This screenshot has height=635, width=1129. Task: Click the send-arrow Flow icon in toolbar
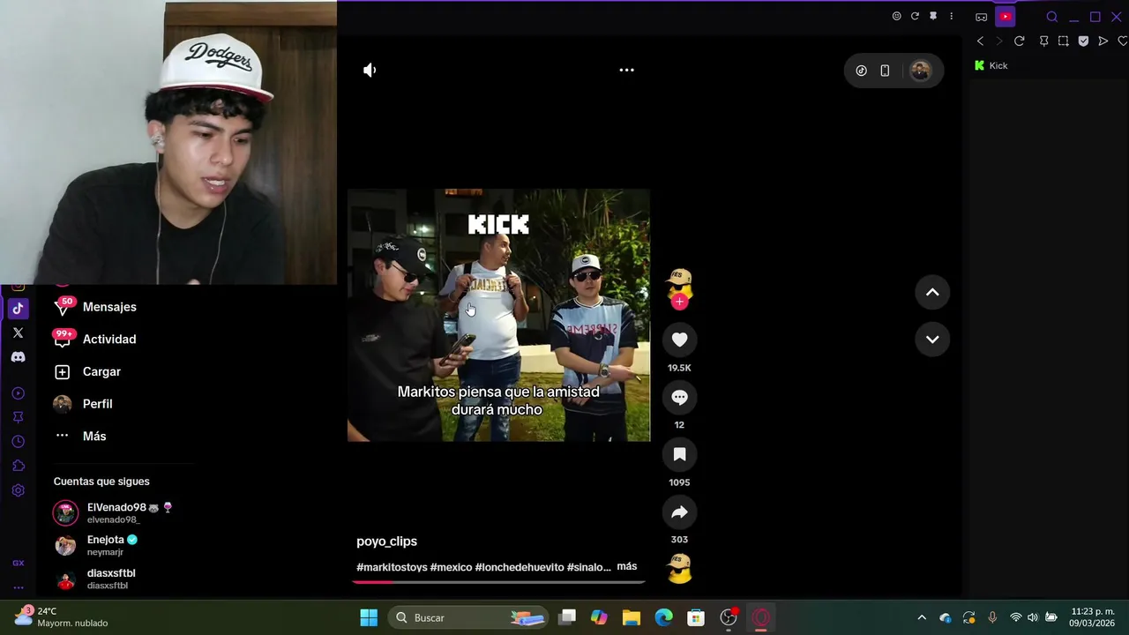(x=1103, y=41)
